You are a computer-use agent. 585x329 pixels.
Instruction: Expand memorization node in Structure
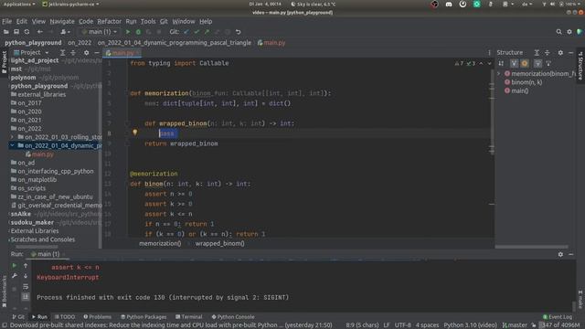point(499,74)
